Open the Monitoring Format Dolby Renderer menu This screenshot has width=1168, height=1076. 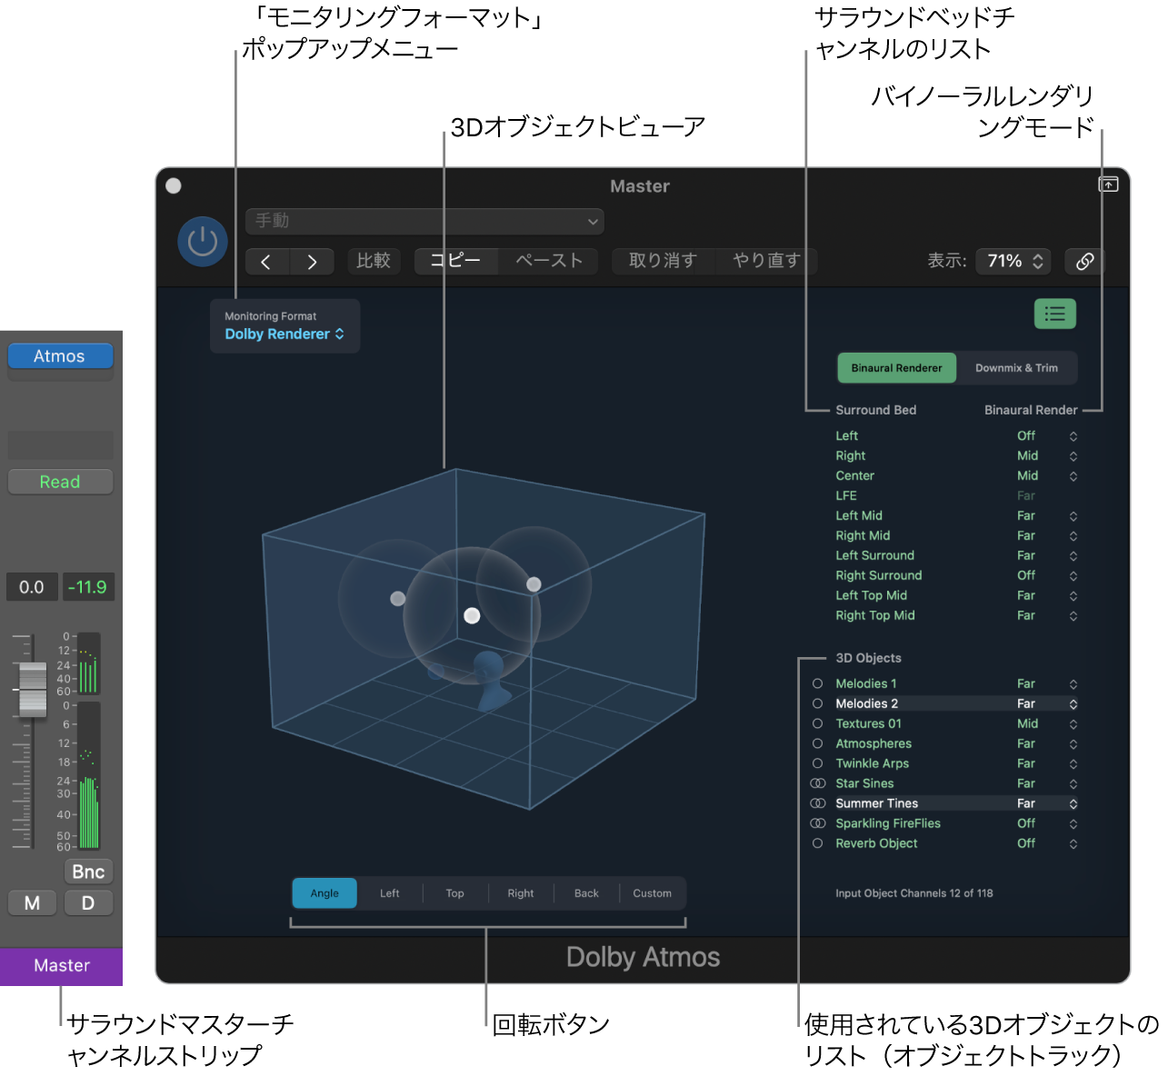pos(285,334)
